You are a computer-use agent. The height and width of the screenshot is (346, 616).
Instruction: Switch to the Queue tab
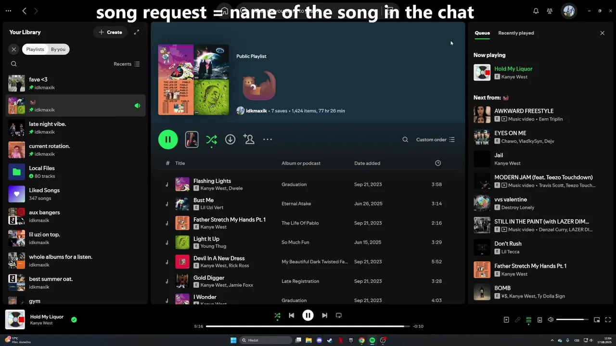[482, 33]
